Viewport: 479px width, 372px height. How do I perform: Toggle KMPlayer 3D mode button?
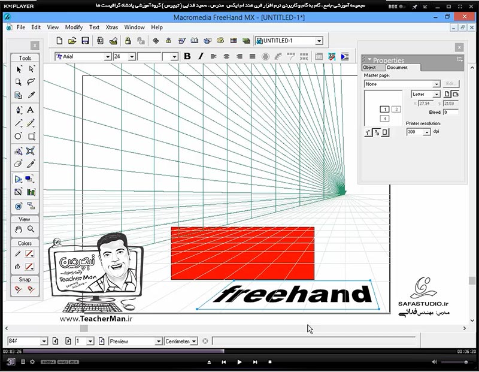click(11, 362)
